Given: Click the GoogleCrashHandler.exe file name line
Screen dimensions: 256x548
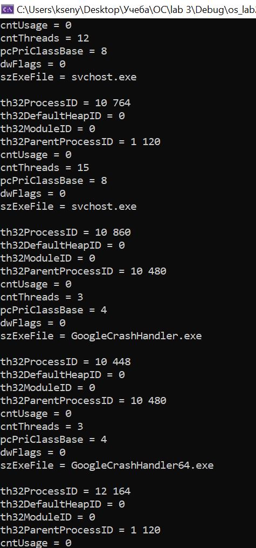Looking at the screenshot, I should coord(101,336).
